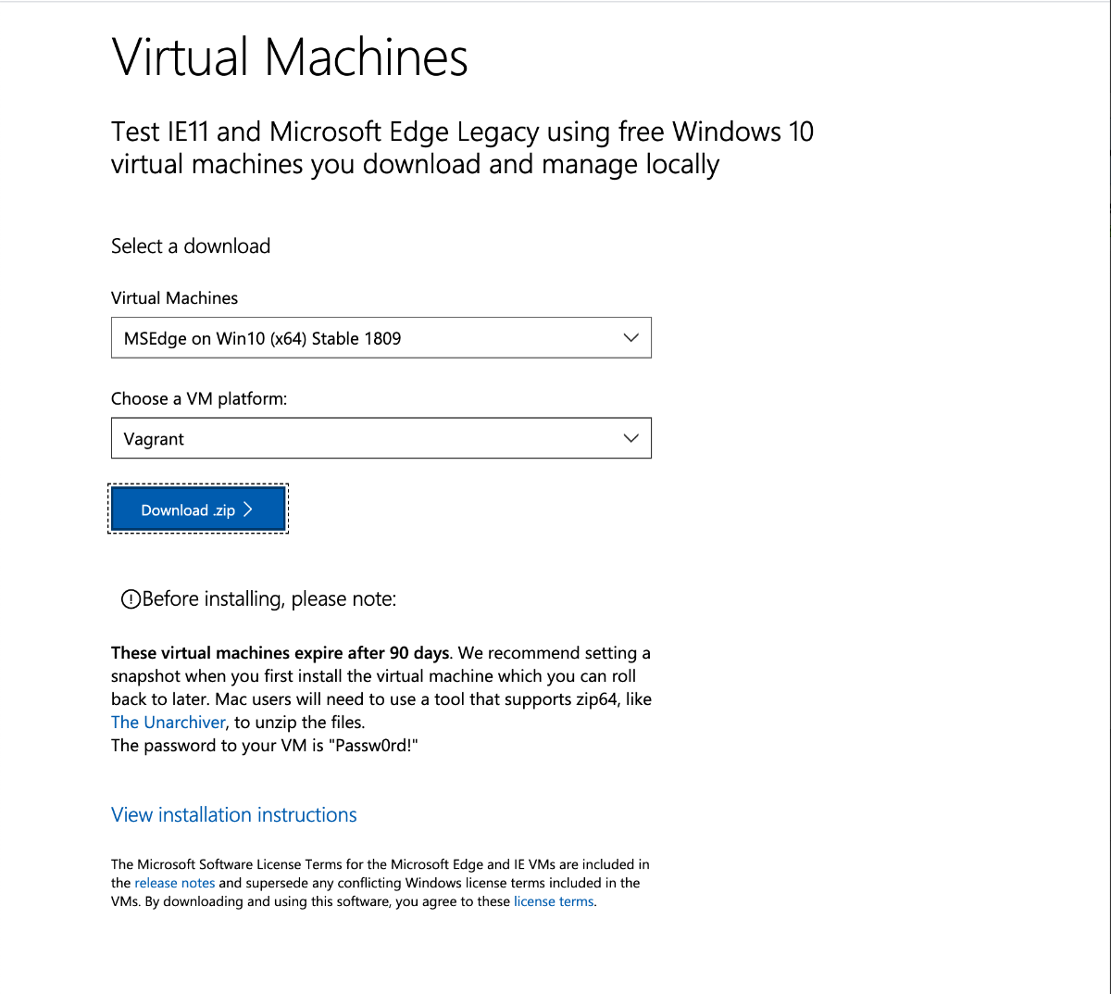Click the 'Virtual Machines' label above the first dropdown
The width and height of the screenshot is (1111, 994).
pyautogui.click(x=174, y=298)
